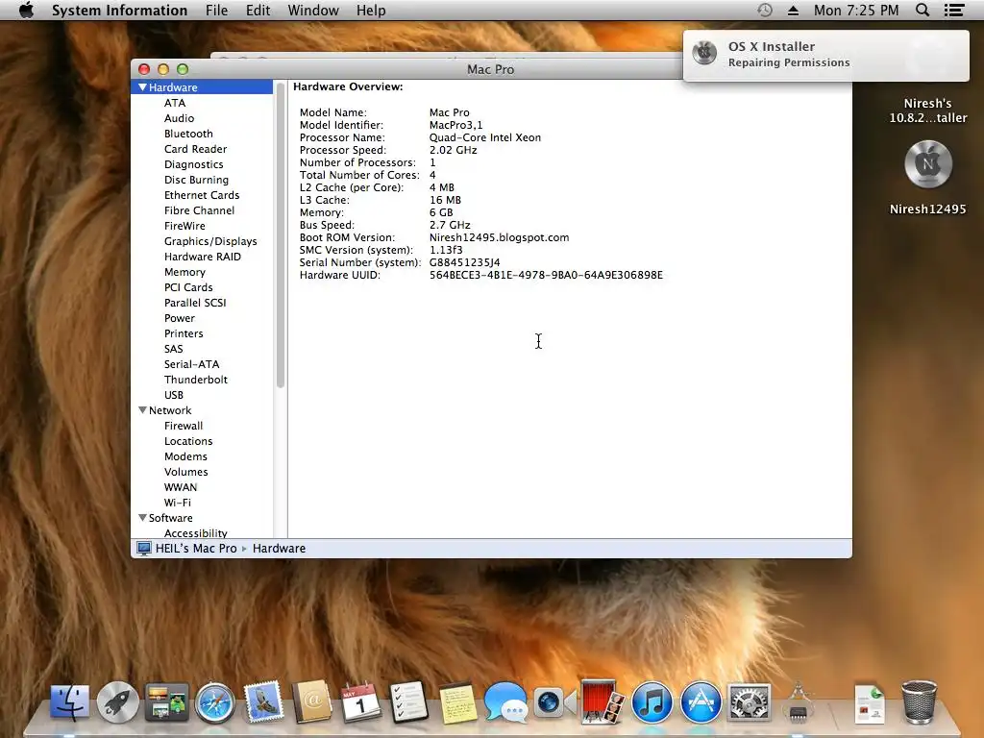This screenshot has width=984, height=738.
Task: Open System Preferences gear in Dock
Action: point(749,702)
